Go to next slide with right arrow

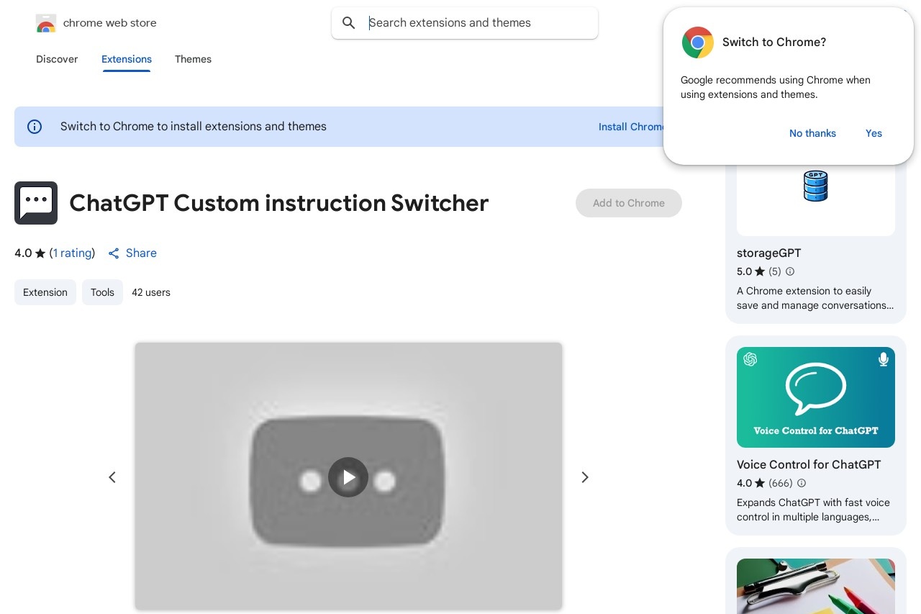click(x=585, y=477)
